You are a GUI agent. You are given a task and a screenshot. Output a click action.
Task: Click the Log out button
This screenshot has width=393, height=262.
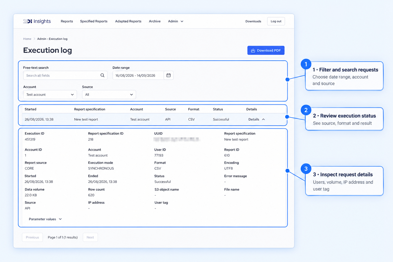coord(276,21)
